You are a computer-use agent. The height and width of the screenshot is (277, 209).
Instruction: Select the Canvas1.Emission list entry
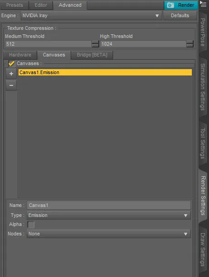[x=105, y=72]
